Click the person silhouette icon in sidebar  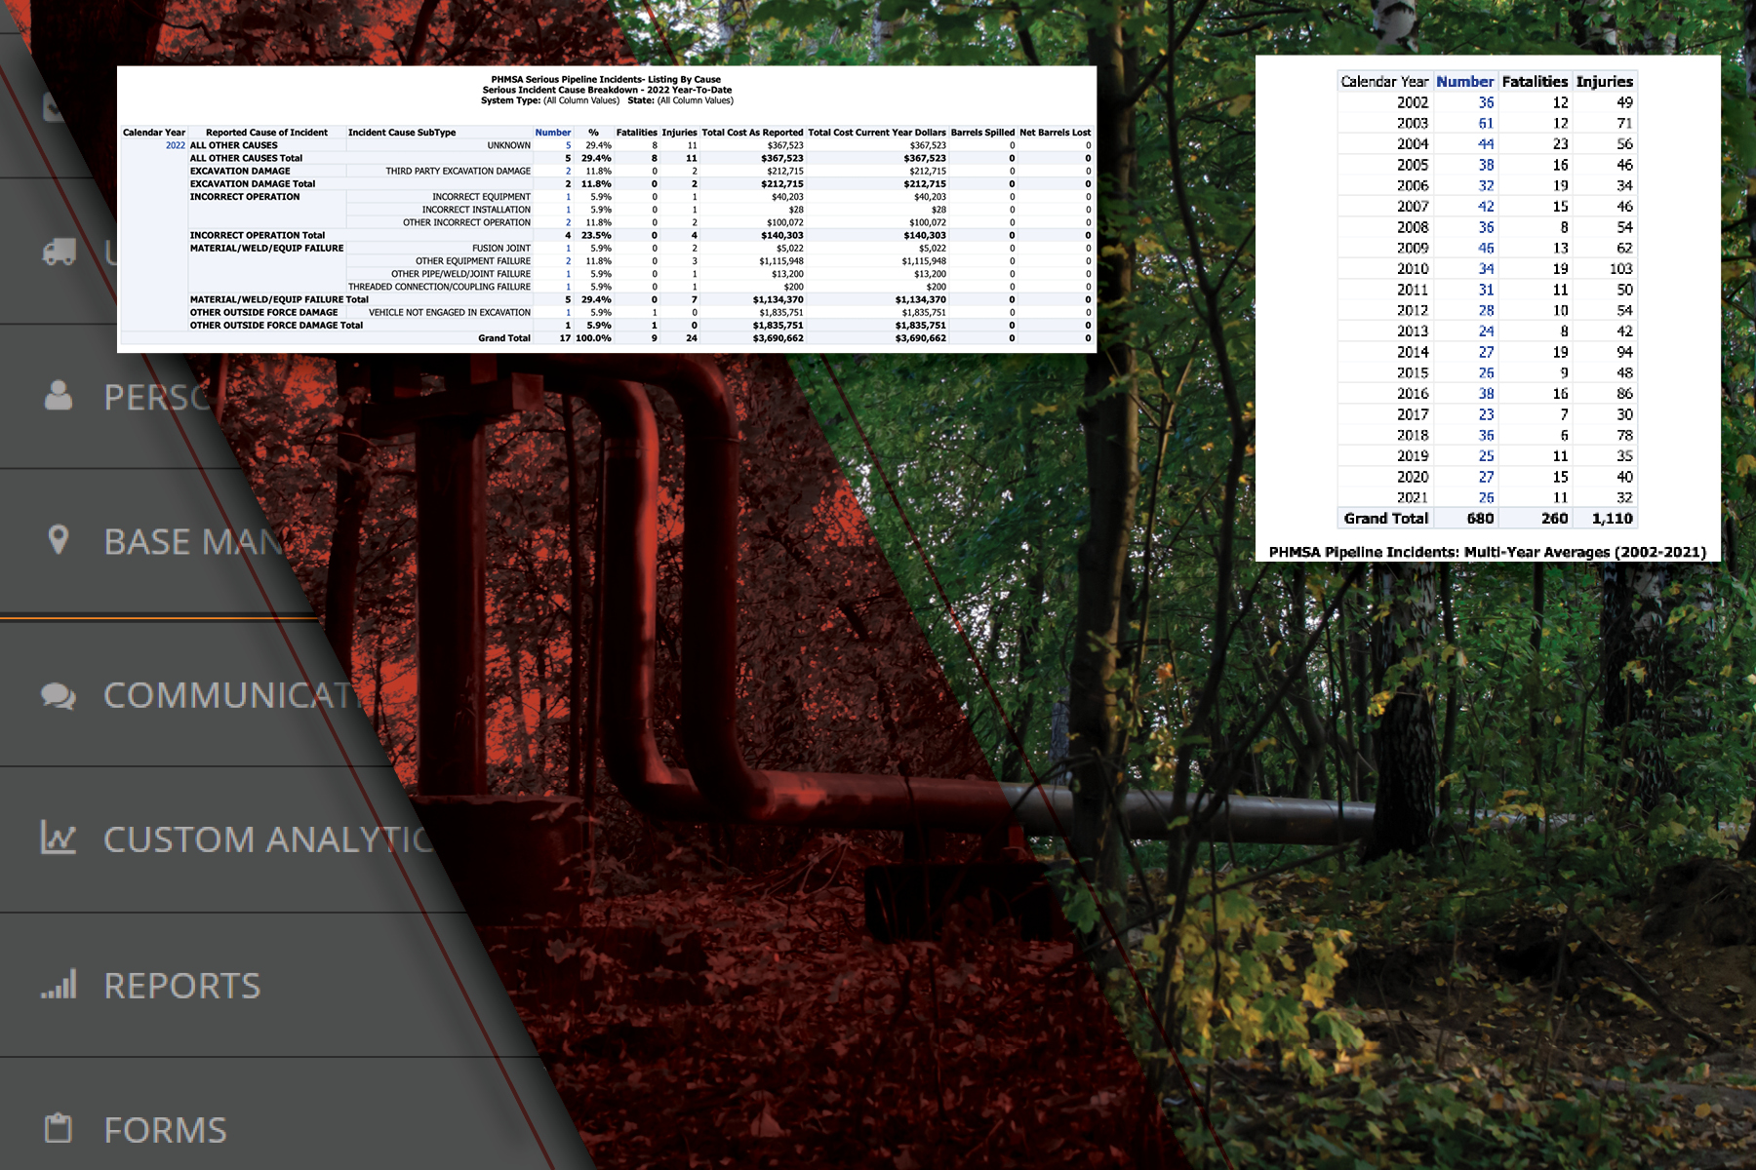click(x=59, y=396)
